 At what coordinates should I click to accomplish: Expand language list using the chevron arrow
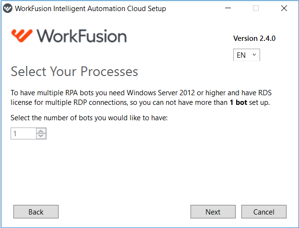(x=254, y=55)
